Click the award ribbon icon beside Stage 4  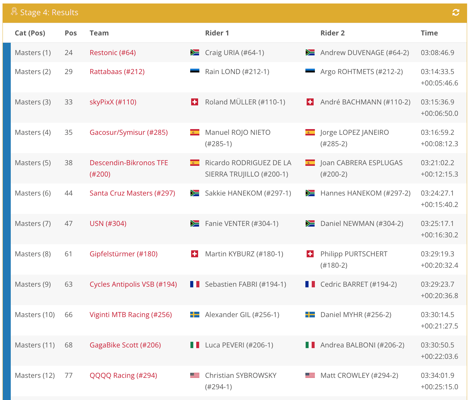(14, 12)
